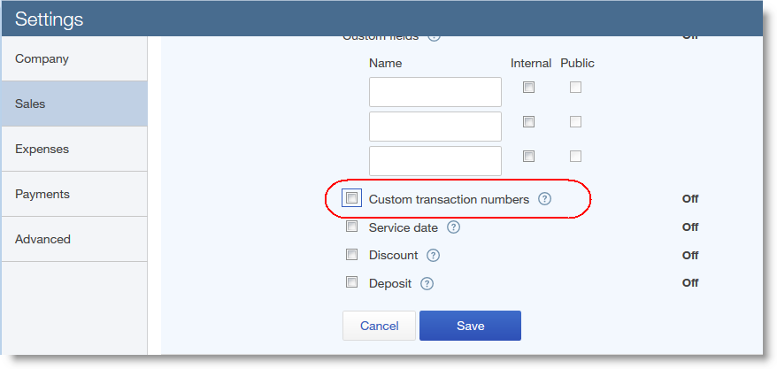Viewport: 777px width, 369px height.
Task: Enable Custom transaction numbers checkbox
Action: [x=351, y=198]
